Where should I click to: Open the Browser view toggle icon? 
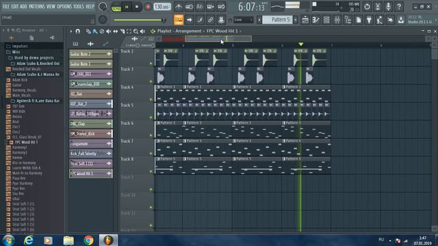pyautogui.click(x=348, y=20)
